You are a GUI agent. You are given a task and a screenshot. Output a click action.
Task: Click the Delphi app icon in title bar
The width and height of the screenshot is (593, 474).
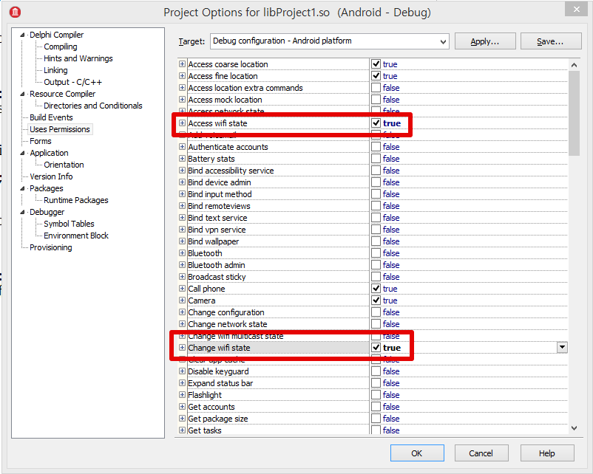pos(15,12)
